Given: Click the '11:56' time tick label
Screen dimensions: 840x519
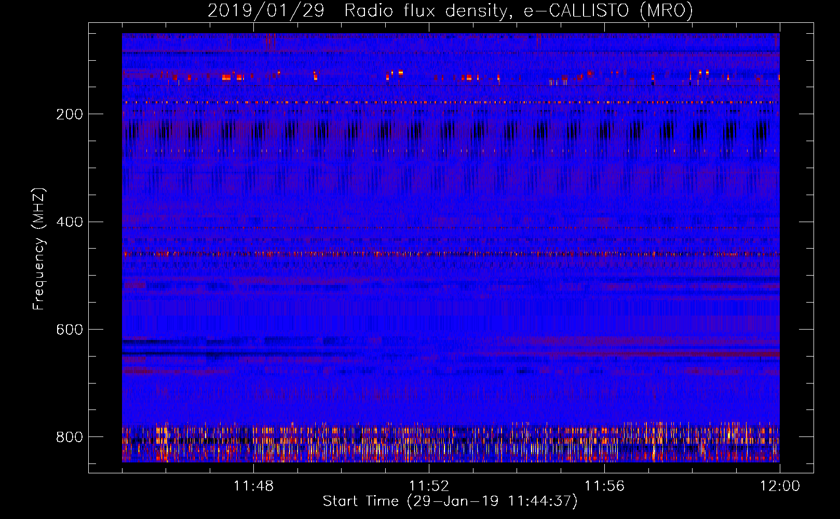Looking at the screenshot, I should [604, 486].
